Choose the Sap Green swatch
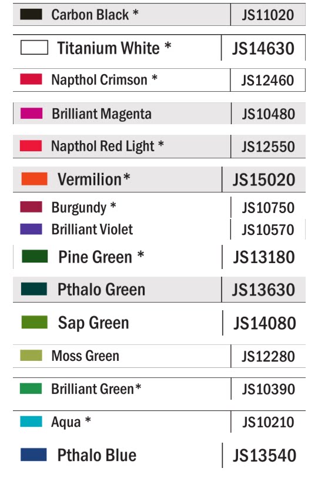This screenshot has width=318, height=488. (35, 322)
